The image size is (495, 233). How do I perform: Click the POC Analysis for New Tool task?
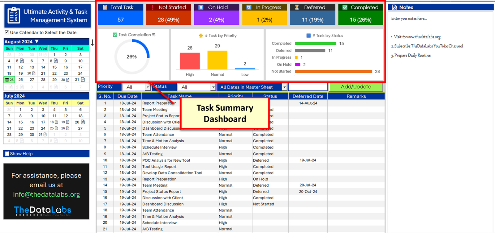pyautogui.click(x=166, y=160)
